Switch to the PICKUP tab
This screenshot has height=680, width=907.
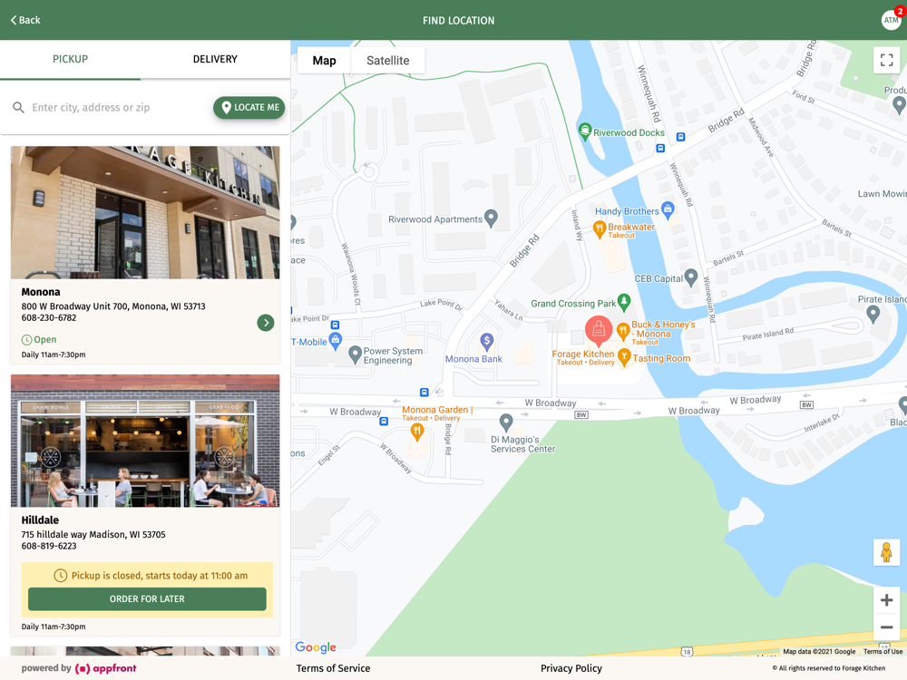click(x=70, y=59)
